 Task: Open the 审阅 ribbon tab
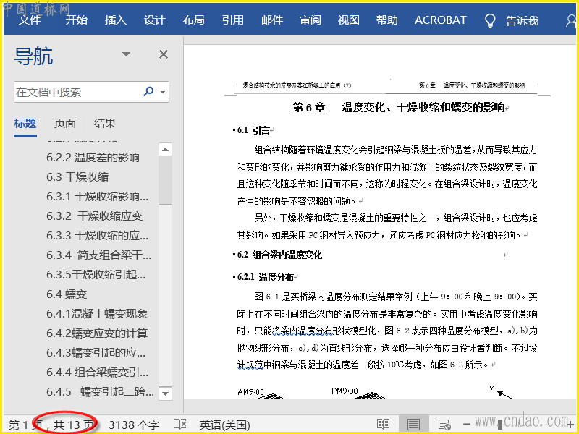click(x=310, y=20)
